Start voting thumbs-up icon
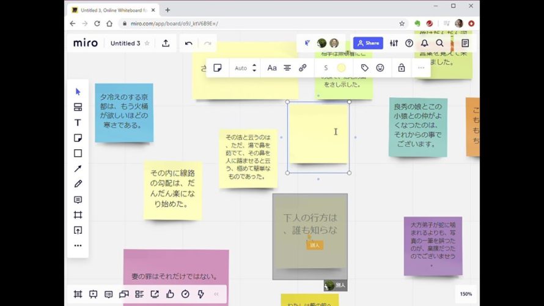Screen dimensions: 544x306 pos(170,294)
